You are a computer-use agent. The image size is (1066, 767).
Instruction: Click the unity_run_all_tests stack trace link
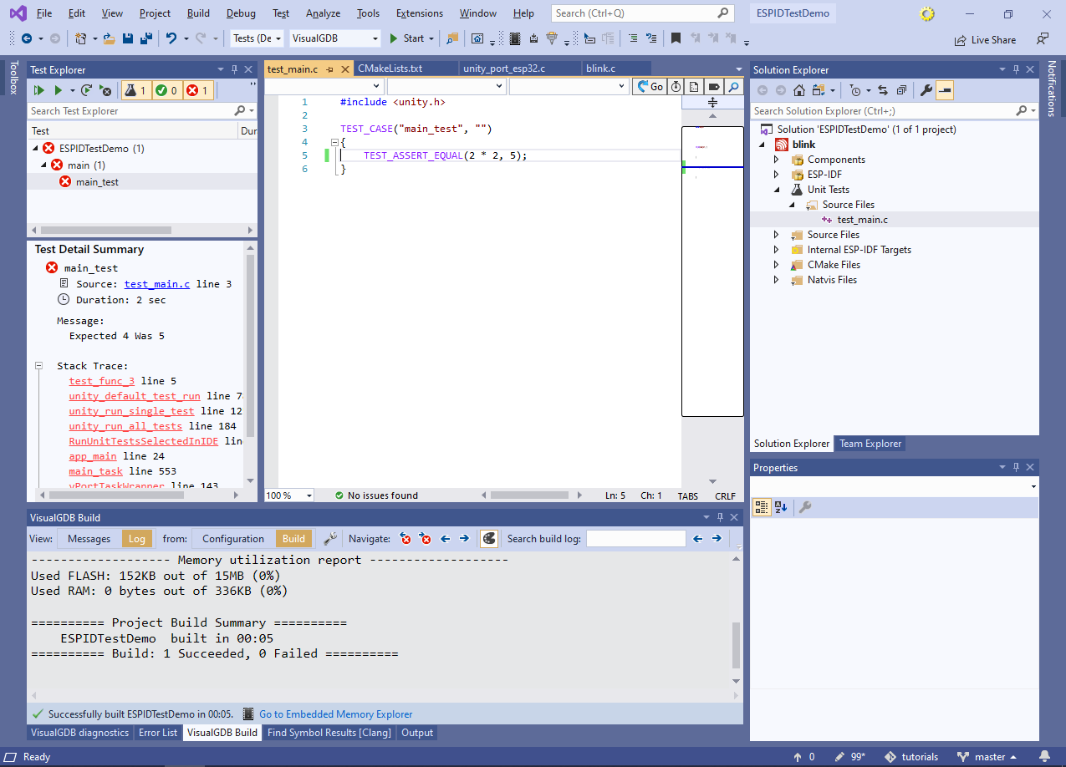point(125,426)
